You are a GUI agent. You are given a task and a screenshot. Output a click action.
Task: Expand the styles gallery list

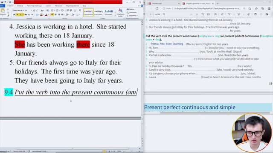[x=115, y=15]
